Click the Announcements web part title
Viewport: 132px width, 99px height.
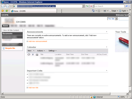coord(35,32)
